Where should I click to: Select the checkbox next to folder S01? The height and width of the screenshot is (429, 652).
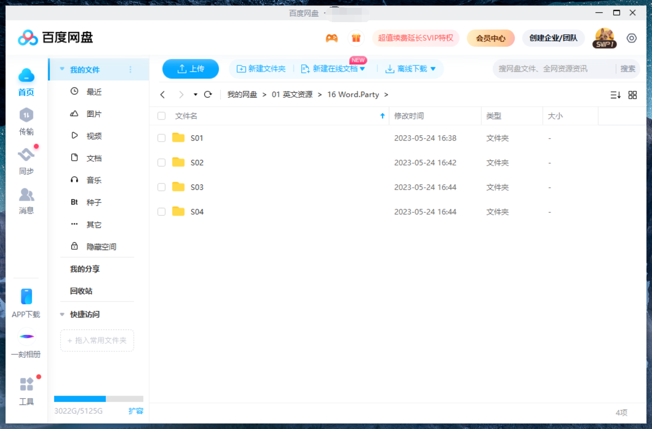[x=161, y=138]
